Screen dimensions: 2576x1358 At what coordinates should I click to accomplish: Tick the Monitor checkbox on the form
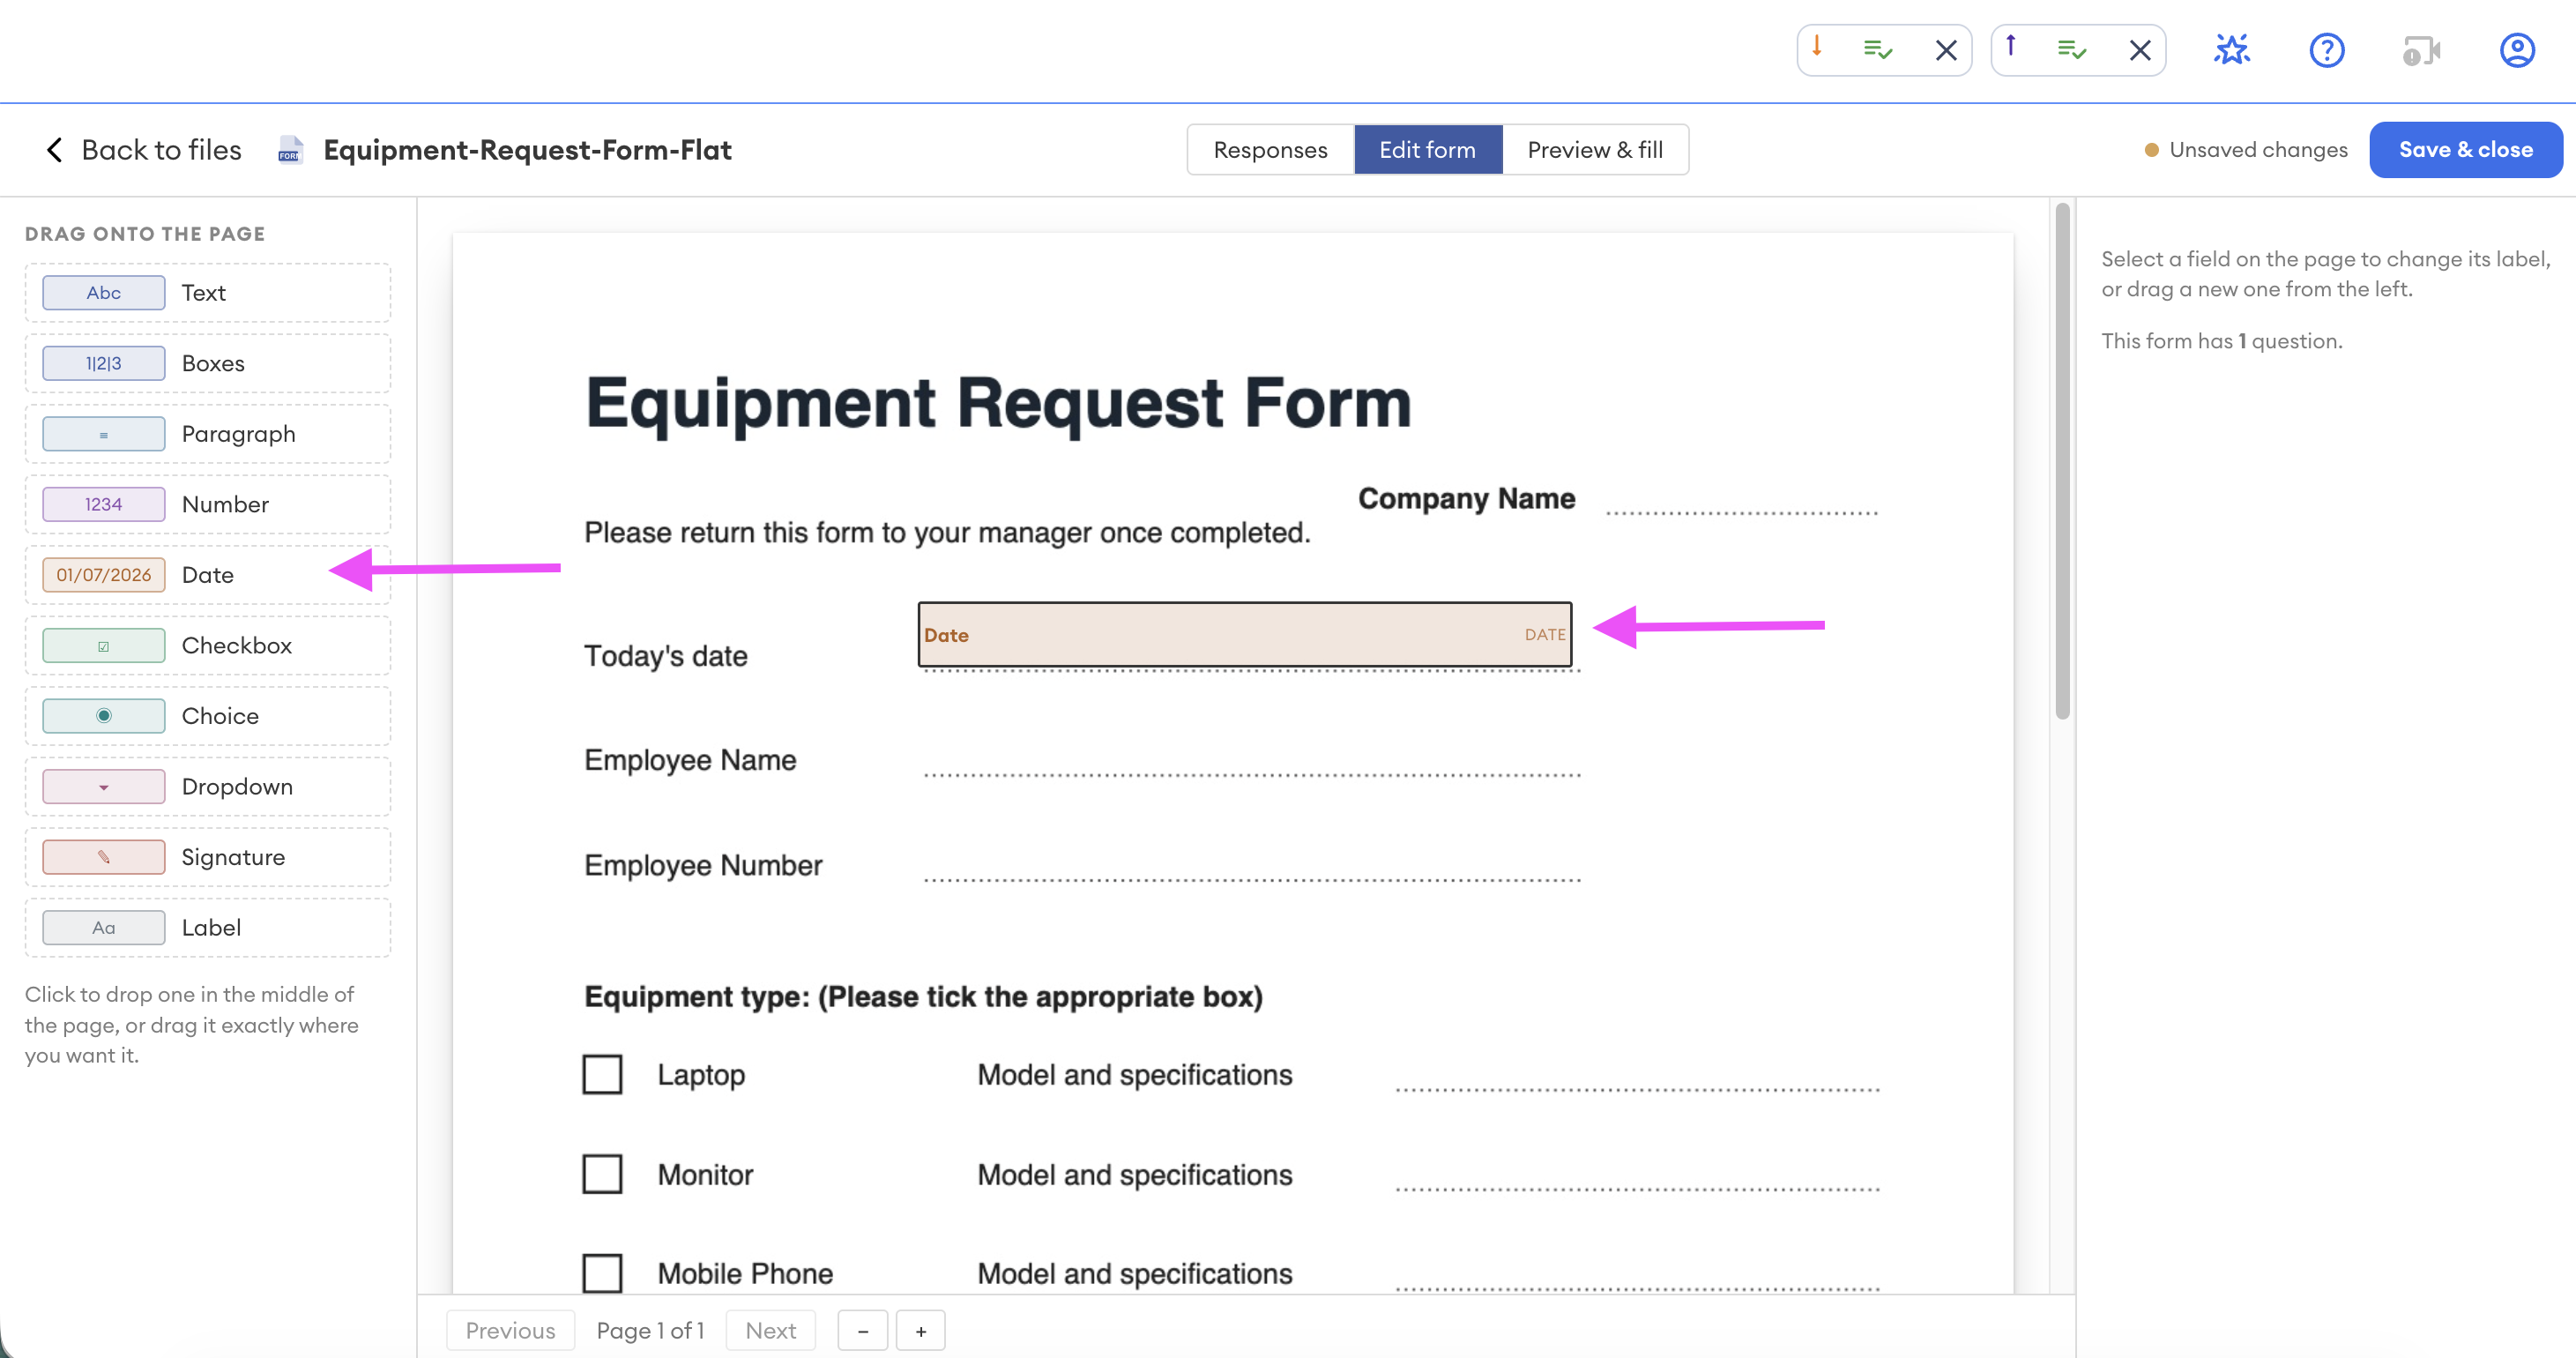[x=602, y=1174]
